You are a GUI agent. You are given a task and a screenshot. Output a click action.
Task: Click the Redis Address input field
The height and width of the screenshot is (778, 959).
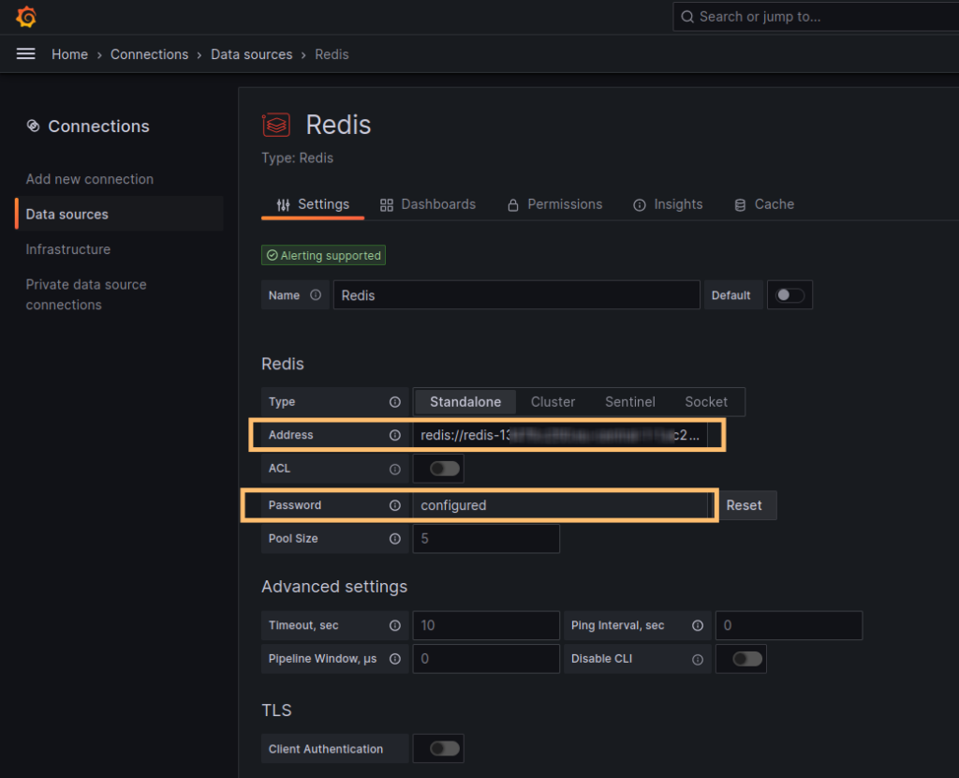pos(560,435)
